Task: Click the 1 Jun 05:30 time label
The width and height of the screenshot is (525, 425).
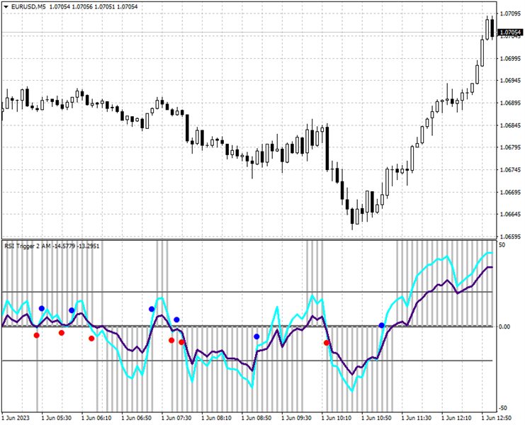Action: [x=57, y=419]
